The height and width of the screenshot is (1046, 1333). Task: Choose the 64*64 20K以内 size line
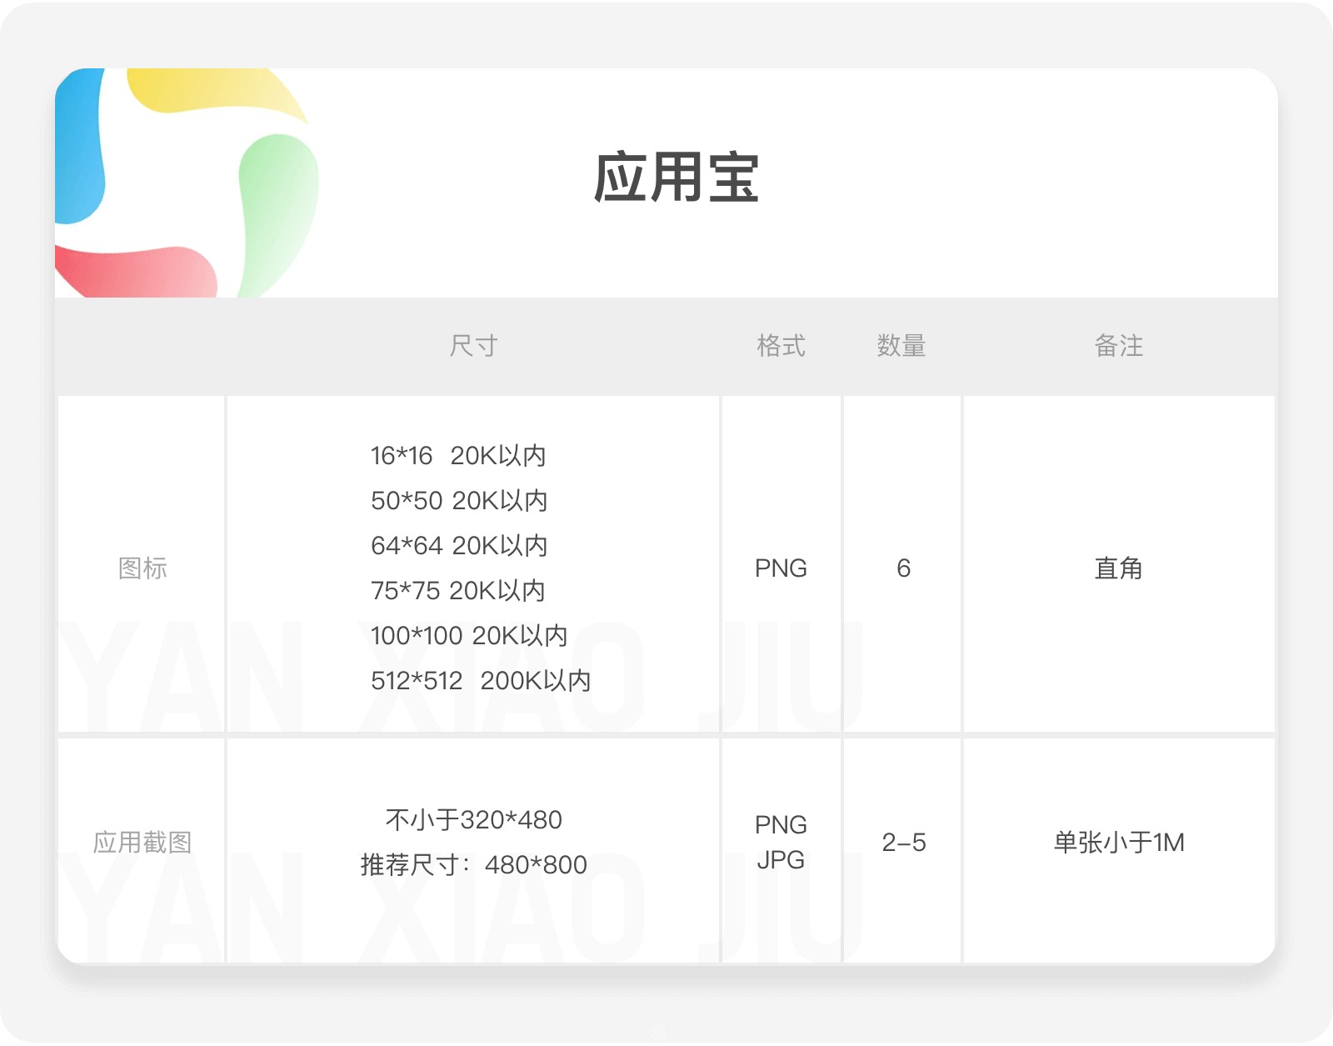coord(459,546)
